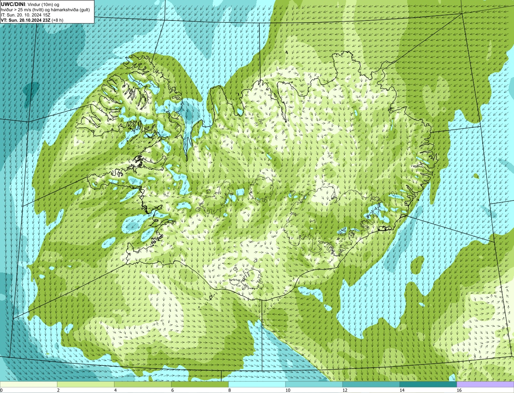
Task: Click the legend tick label '0'
Action: click(2, 390)
